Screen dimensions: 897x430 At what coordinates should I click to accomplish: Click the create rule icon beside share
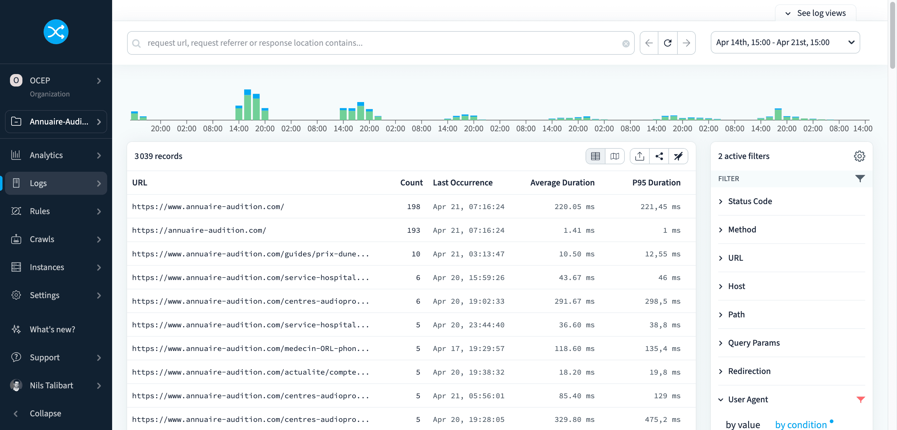(x=678, y=156)
